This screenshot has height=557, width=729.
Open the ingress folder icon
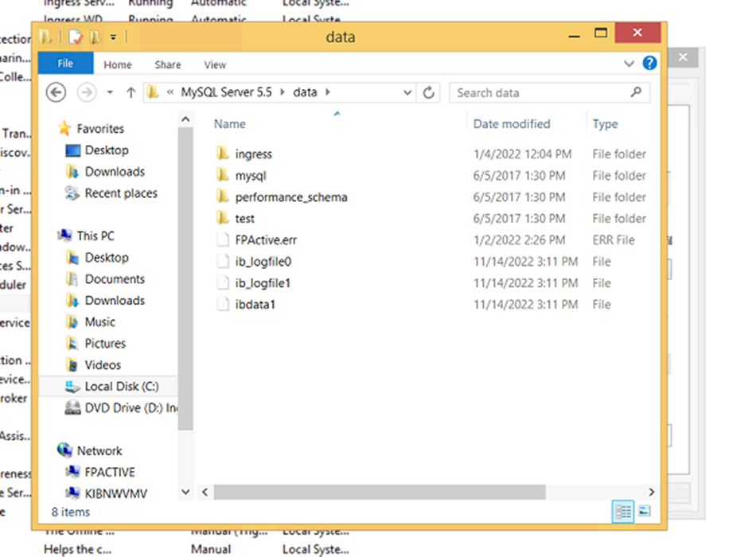click(223, 153)
